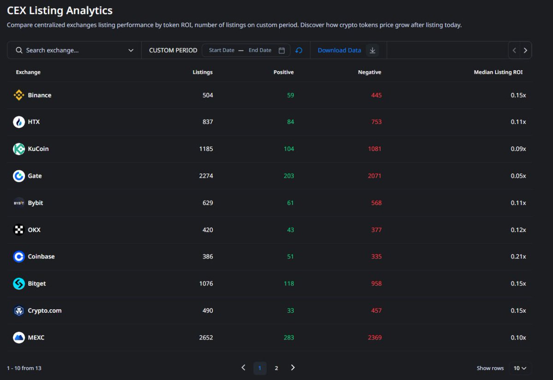Click the MEXC exchange logo icon
The image size is (553, 380).
(19, 337)
